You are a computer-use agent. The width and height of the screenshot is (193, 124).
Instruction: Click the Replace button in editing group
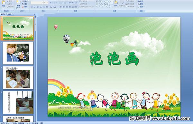pos(141,4)
